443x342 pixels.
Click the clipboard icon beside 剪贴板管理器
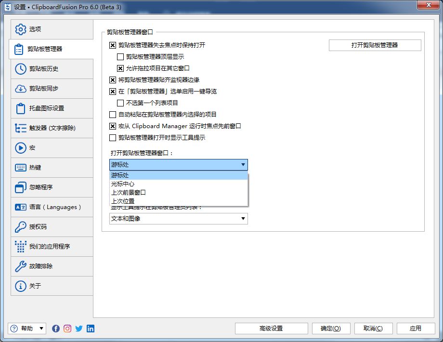click(x=19, y=49)
